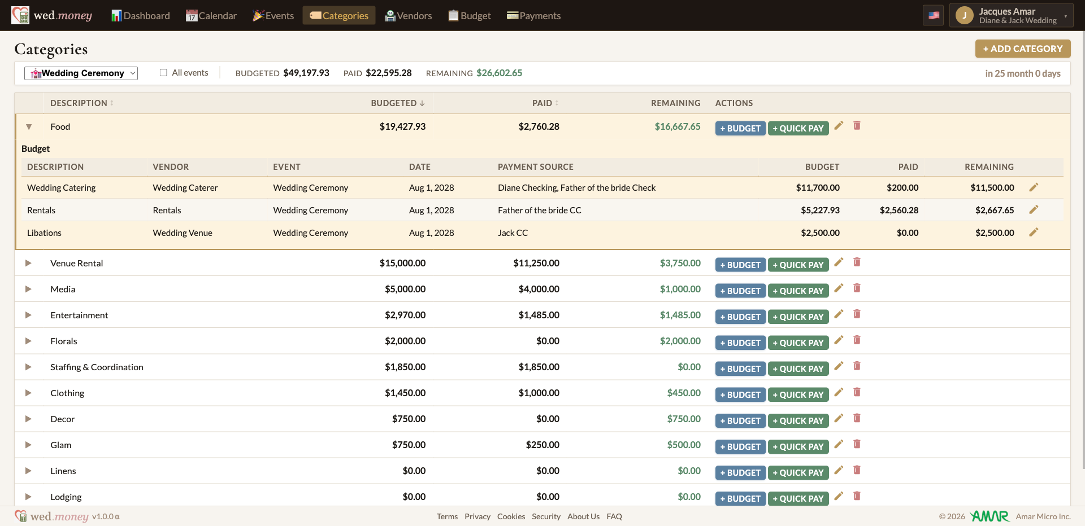
Task: Sort by Description column header
Action: point(82,103)
